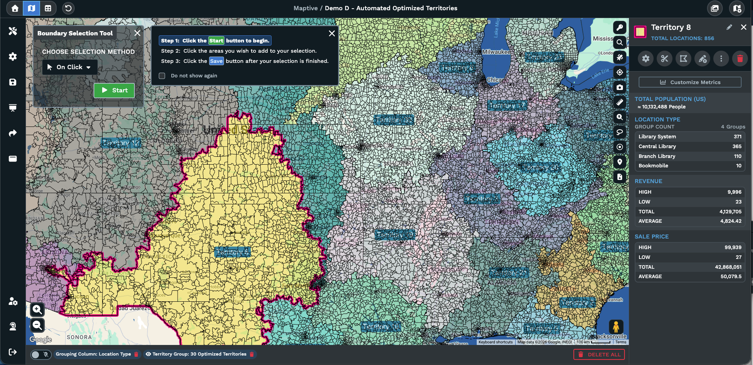This screenshot has width=753, height=365.
Task: Open the Street View pegman
Action: (616, 326)
